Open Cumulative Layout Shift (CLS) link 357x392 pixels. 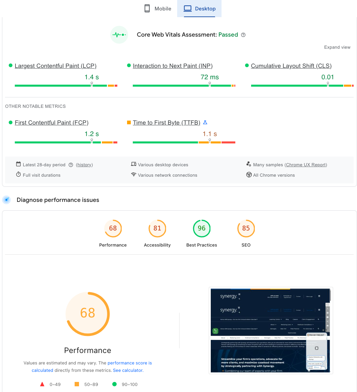(291, 66)
